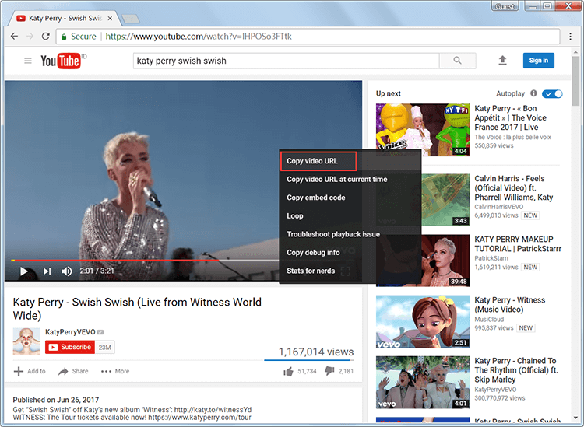Close the Katy Perry browser tab
The width and height of the screenshot is (584, 427).
pos(110,18)
